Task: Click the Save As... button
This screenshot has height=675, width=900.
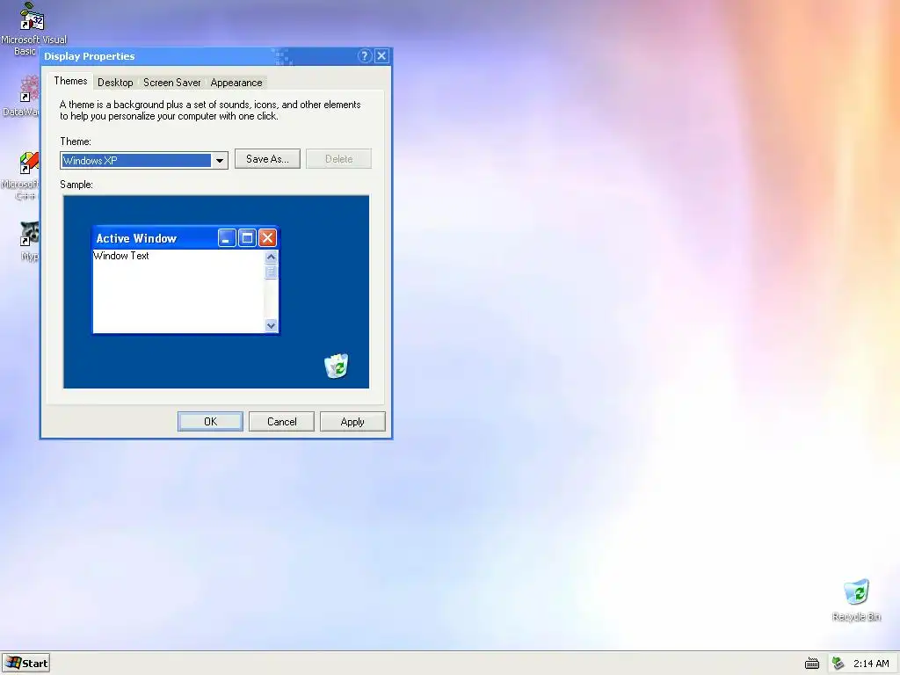Action: pos(267,159)
